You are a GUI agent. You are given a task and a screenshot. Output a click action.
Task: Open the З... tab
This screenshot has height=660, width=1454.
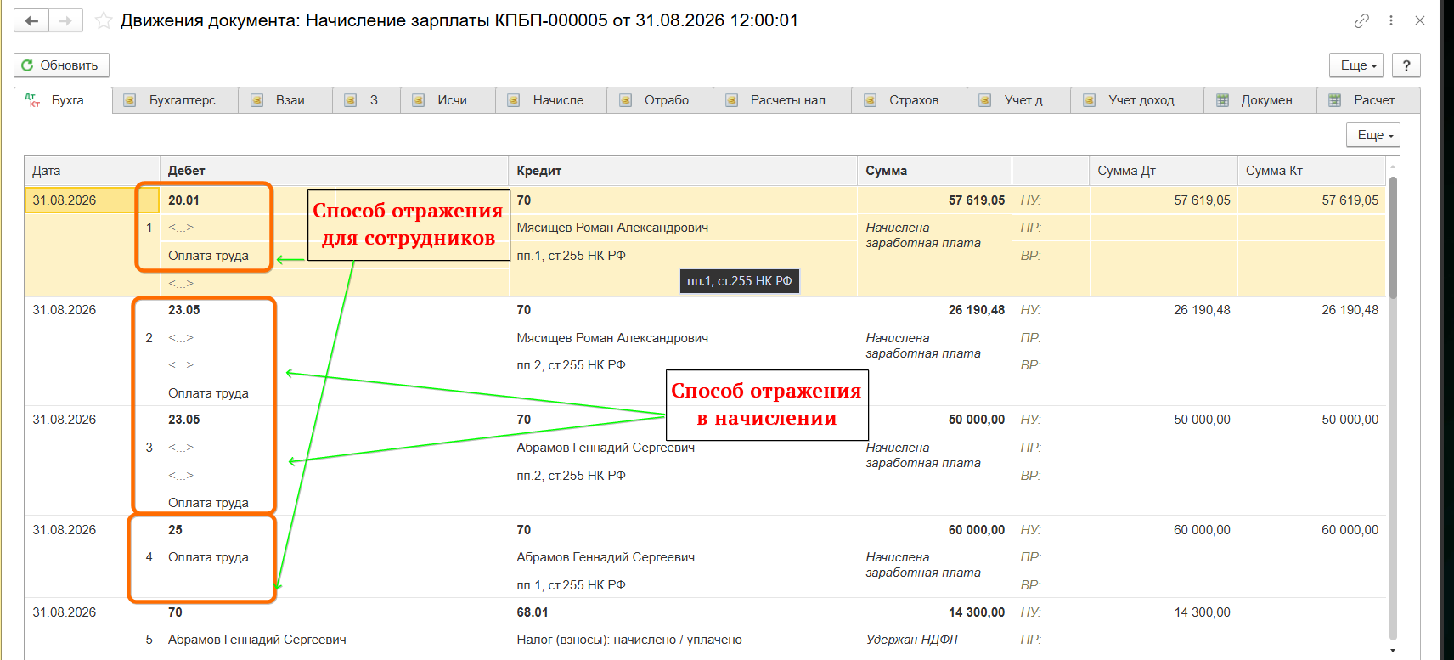[x=367, y=100]
